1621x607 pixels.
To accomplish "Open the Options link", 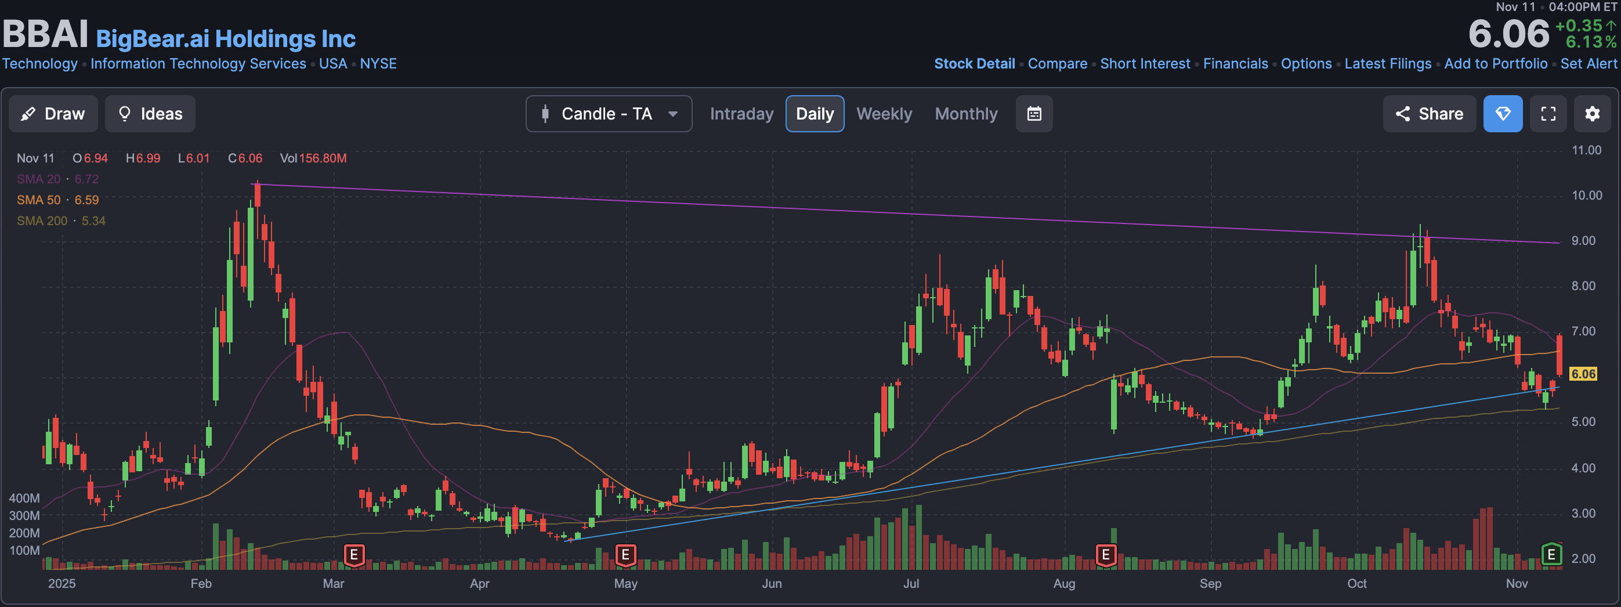I will point(1306,64).
